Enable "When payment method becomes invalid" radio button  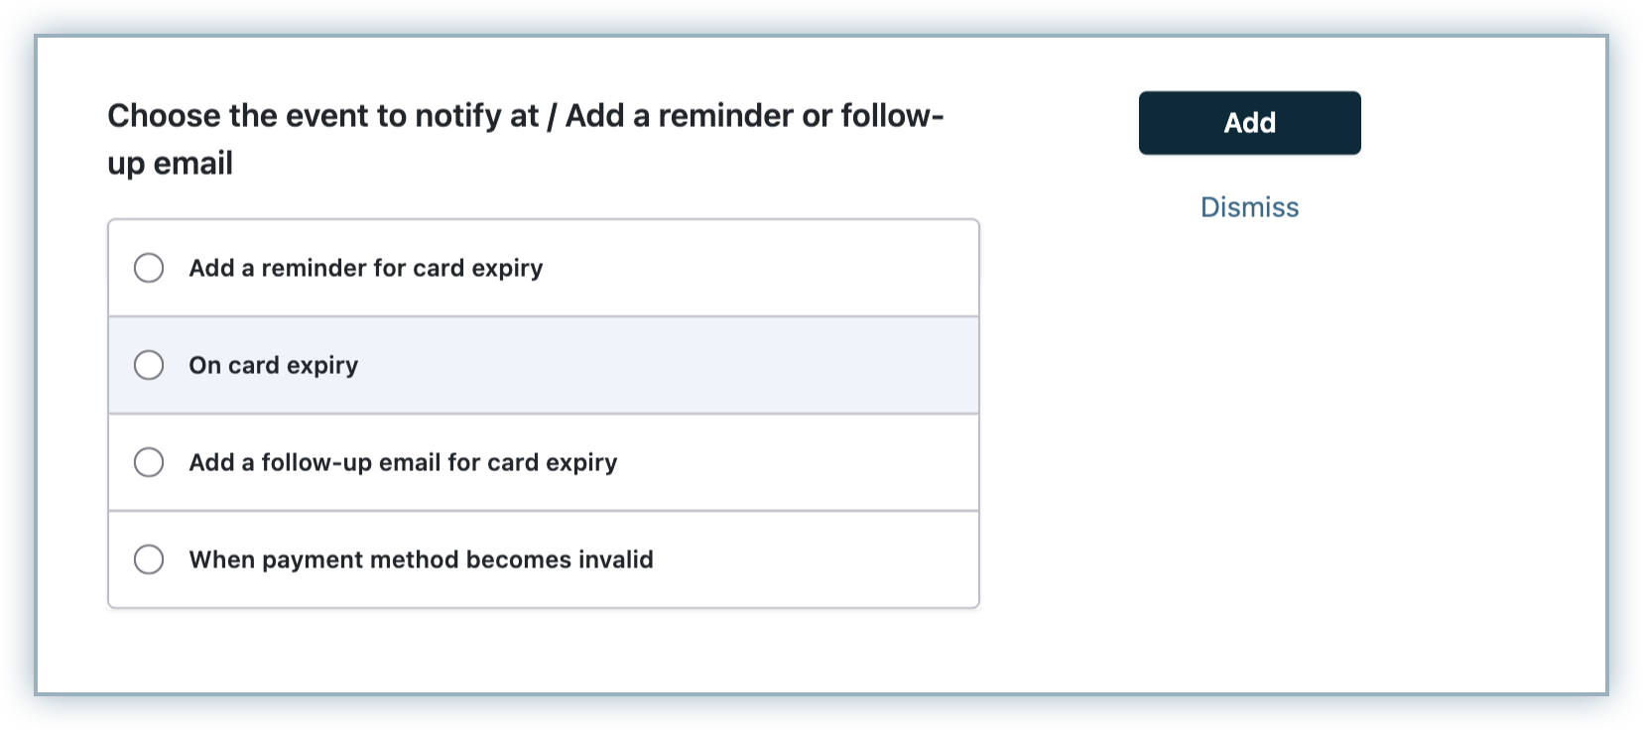(x=149, y=559)
